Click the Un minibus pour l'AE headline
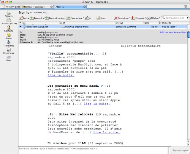The image size is (190, 154). [x=66, y=143]
